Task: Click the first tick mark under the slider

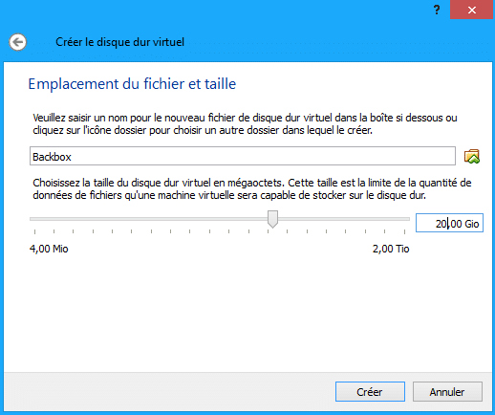Action: pyautogui.click(x=34, y=231)
